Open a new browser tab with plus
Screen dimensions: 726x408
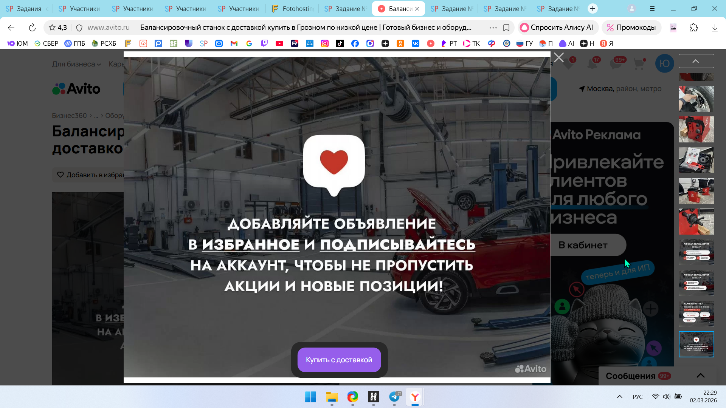[x=593, y=8]
